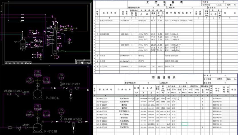
Task: Pick the 40X25 reducer on the upper line
Action: 26,92
